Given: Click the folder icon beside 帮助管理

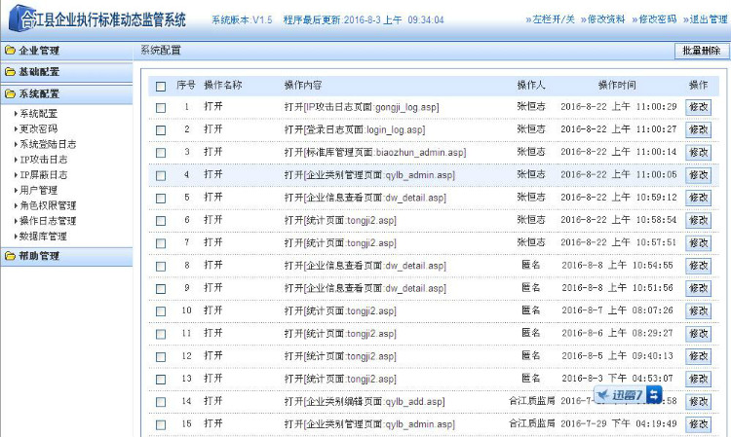Looking at the screenshot, I should coord(10,256).
